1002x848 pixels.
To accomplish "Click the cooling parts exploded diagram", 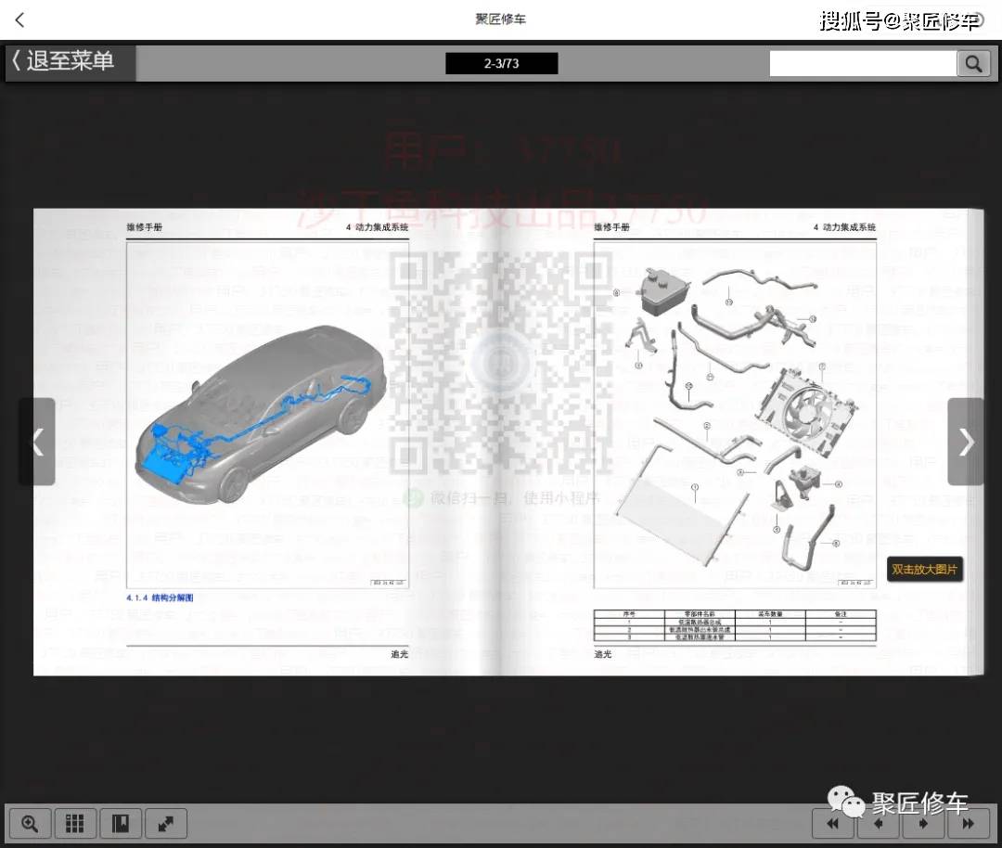I will (x=735, y=416).
